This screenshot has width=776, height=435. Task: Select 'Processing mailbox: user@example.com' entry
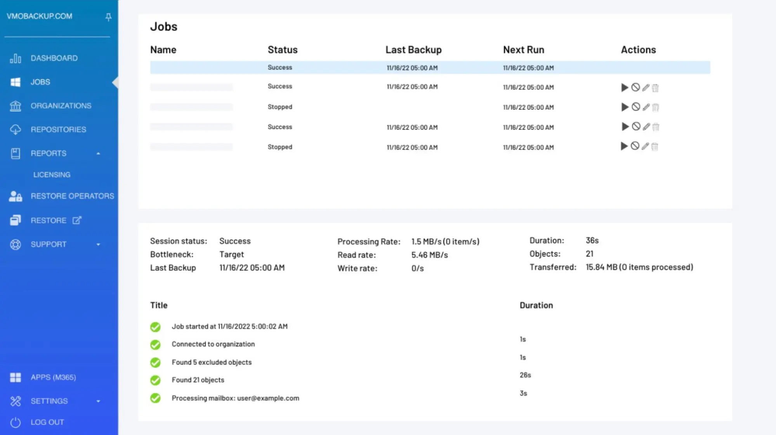pos(236,398)
